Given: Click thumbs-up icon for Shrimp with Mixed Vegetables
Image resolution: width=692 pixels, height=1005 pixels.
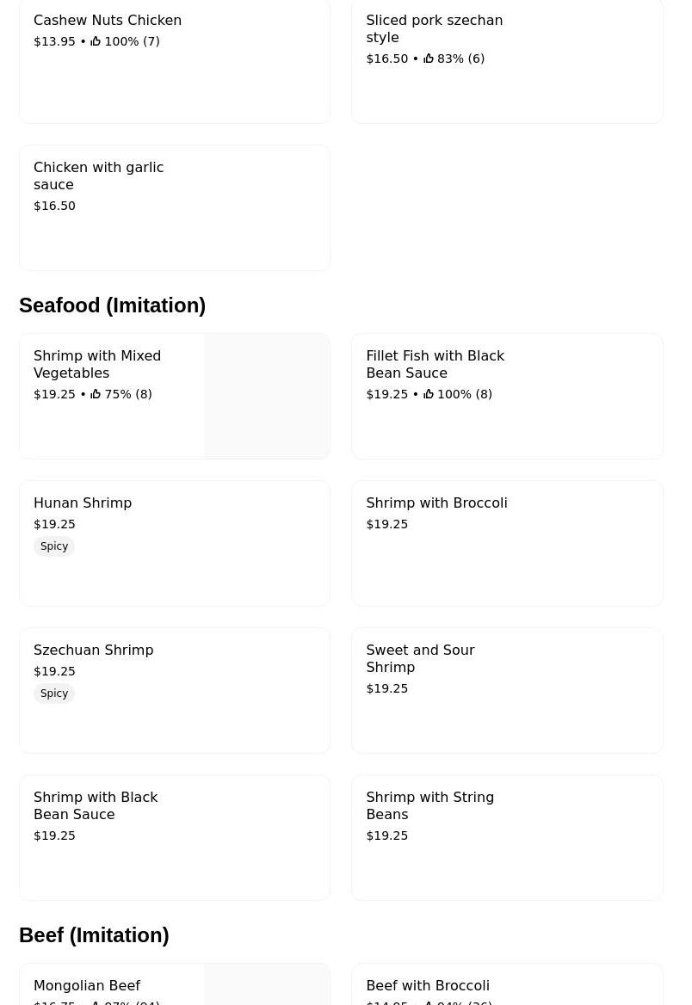Looking at the screenshot, I should click(96, 394).
